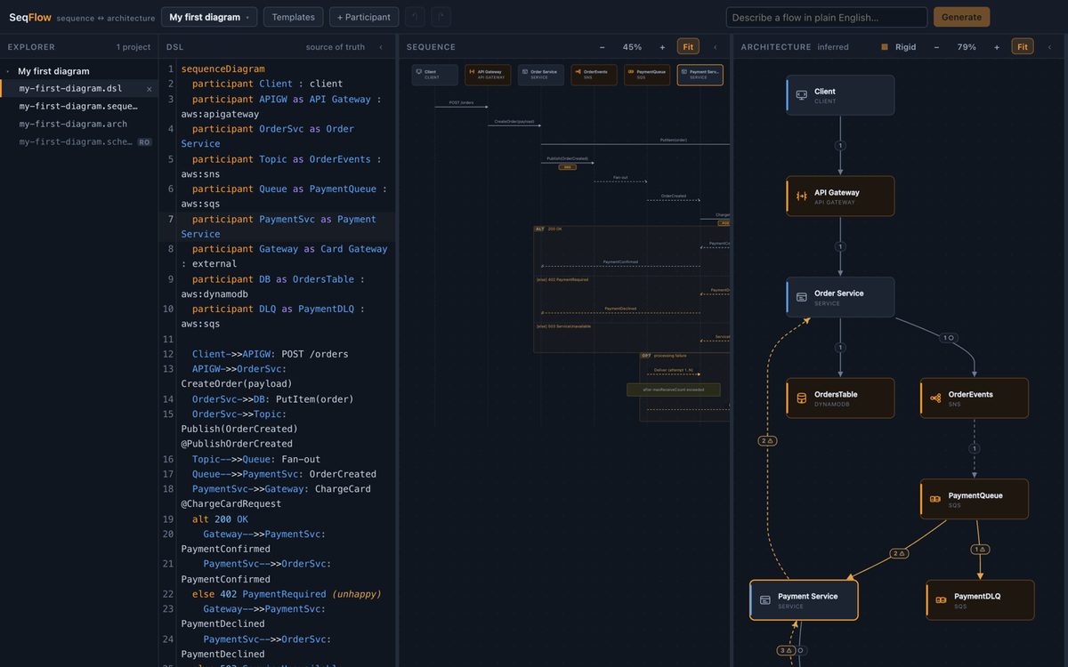1068x667 pixels.
Task: Collapse My first diagram project tree
Action: tap(7, 71)
